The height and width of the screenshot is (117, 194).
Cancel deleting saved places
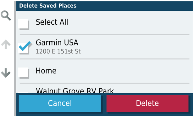(x=60, y=103)
